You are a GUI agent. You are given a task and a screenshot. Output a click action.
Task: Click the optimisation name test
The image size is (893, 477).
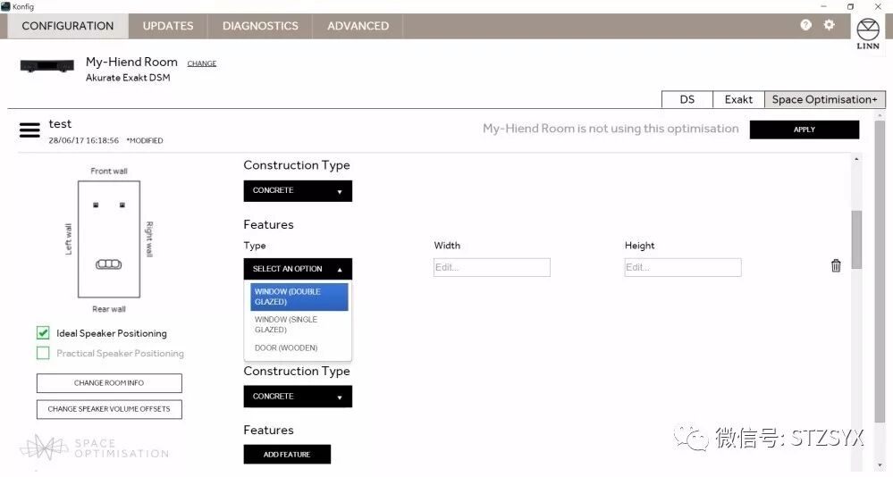(x=60, y=124)
